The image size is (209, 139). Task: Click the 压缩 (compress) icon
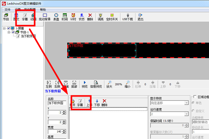pos(152,84)
